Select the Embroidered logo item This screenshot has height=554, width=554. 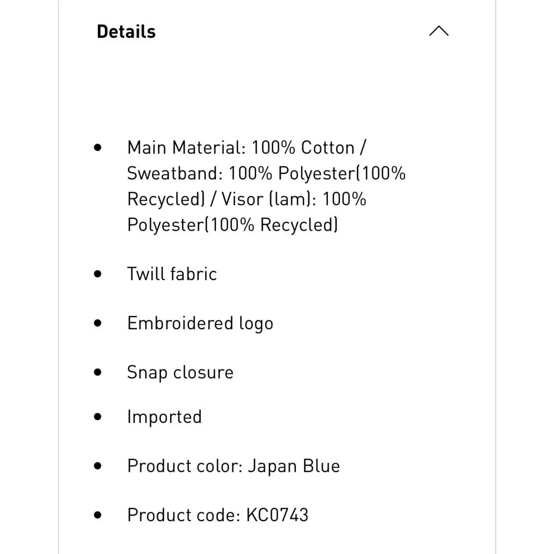(200, 324)
